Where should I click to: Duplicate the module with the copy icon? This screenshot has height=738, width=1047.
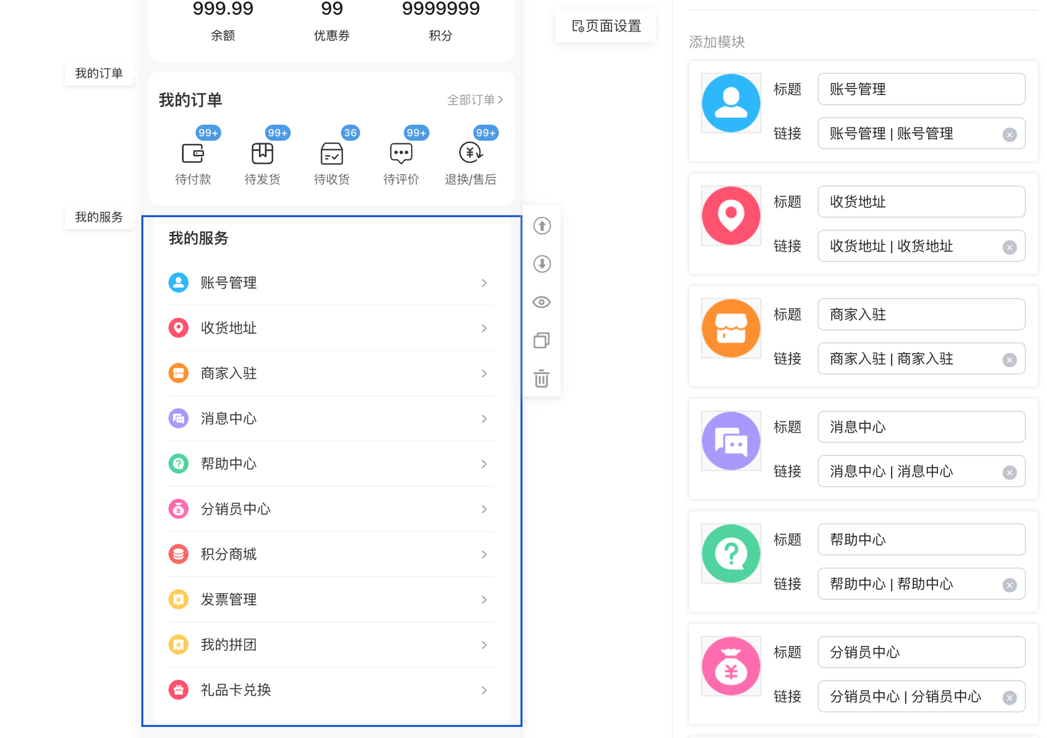[542, 340]
